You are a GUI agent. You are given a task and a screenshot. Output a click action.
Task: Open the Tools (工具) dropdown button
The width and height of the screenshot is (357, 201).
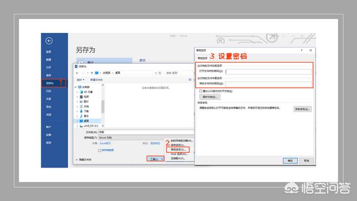pos(155,159)
